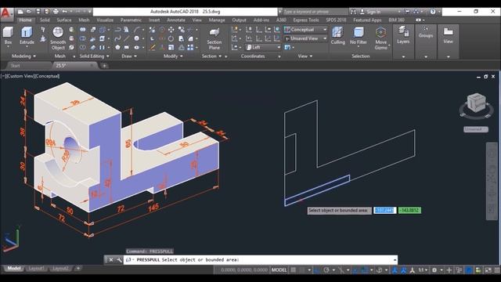Open the Express Tools ribbon tab
501x282 pixels.
coord(306,20)
